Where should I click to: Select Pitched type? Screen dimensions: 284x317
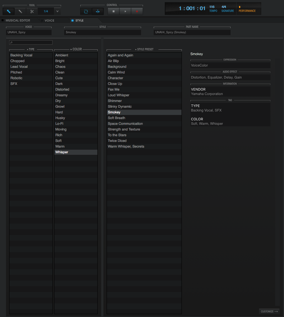[31, 72]
